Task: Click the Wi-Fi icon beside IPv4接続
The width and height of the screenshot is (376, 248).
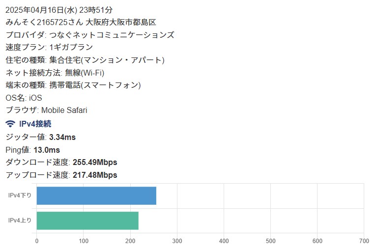Action: (x=10, y=124)
